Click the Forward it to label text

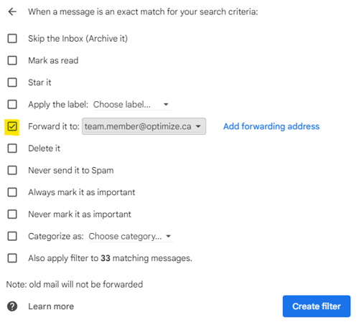[x=54, y=126]
